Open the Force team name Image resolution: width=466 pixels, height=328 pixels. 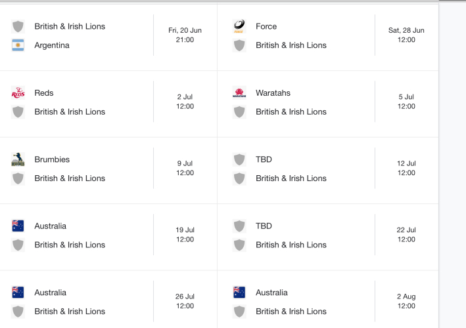coord(266,26)
